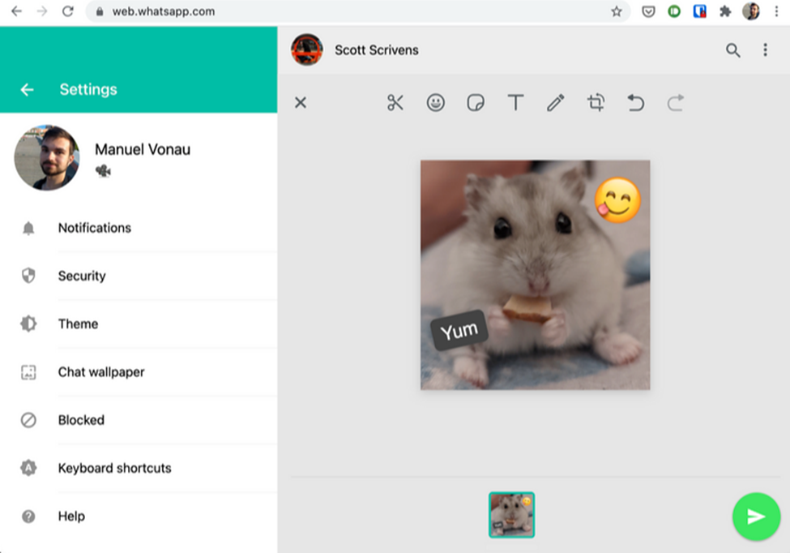Open chat menu three dots
Screen dimensions: 790x553
[x=765, y=50]
